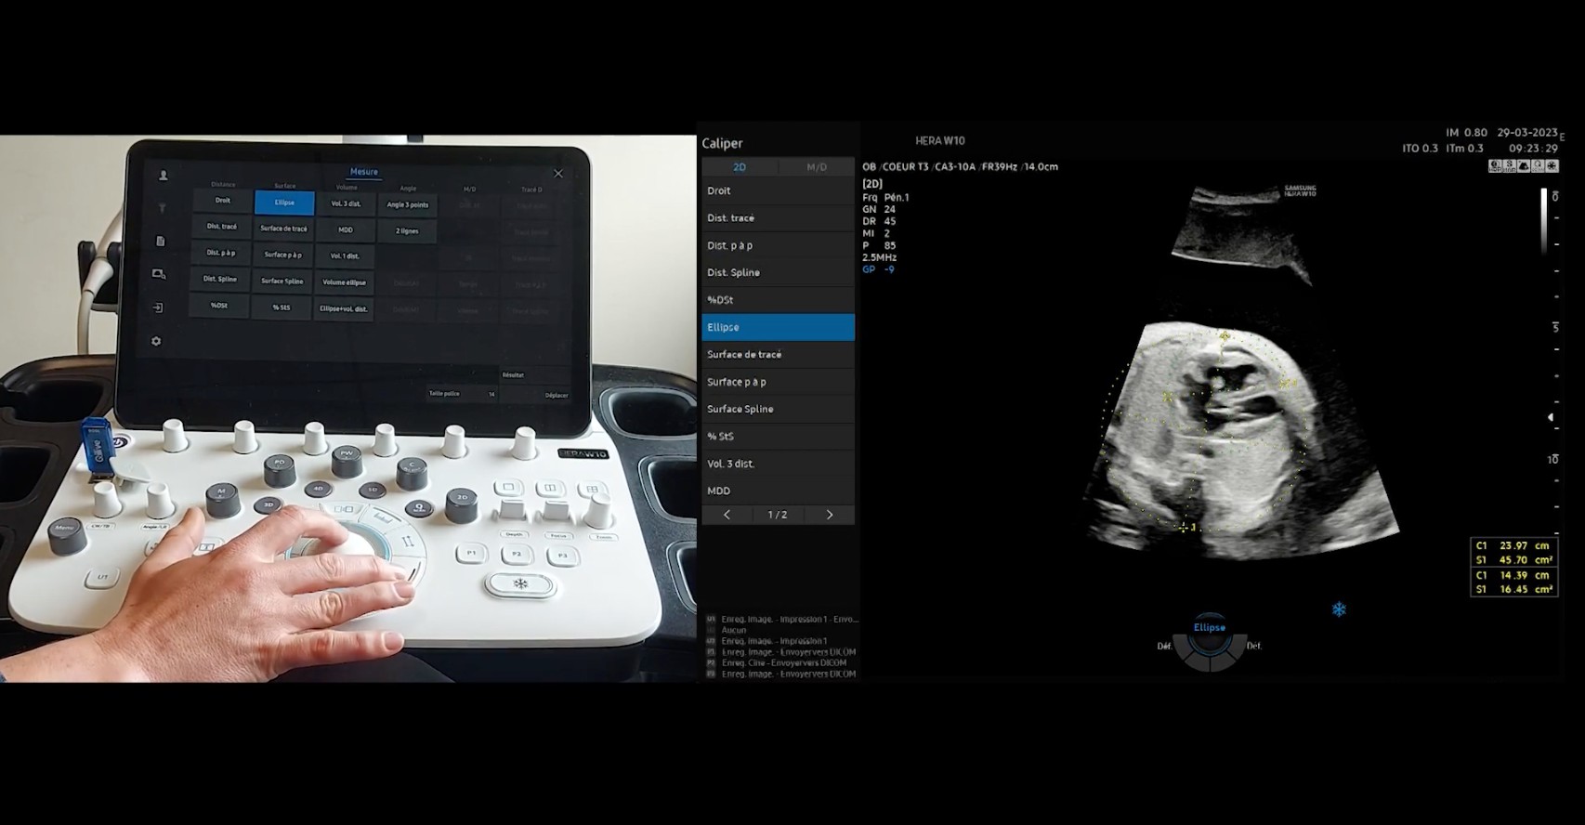Tap the Angle 3 points touchscreen button

(407, 204)
